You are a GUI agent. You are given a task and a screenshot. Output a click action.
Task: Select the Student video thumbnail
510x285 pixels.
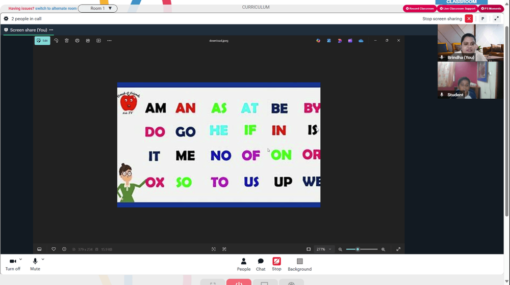pos(470,80)
